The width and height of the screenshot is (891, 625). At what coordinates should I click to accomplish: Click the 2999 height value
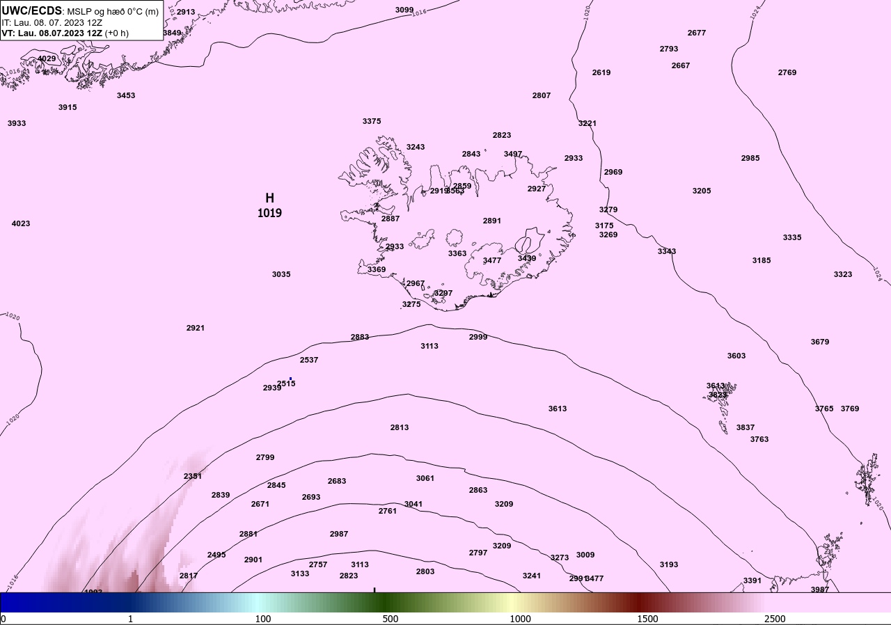[x=478, y=337]
